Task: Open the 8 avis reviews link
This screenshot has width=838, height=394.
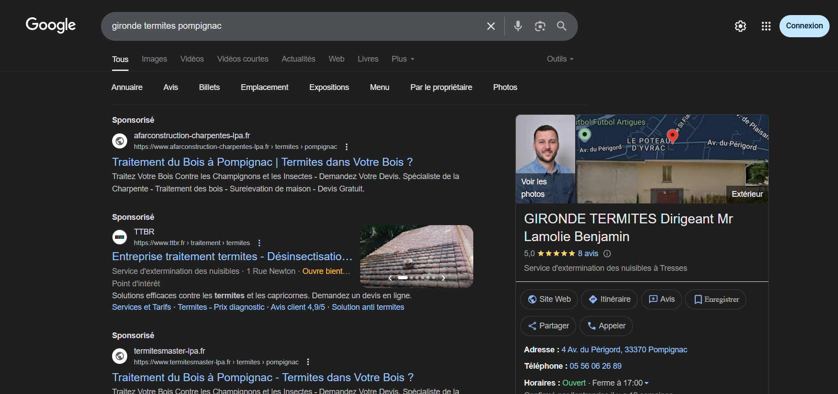Action: click(588, 254)
